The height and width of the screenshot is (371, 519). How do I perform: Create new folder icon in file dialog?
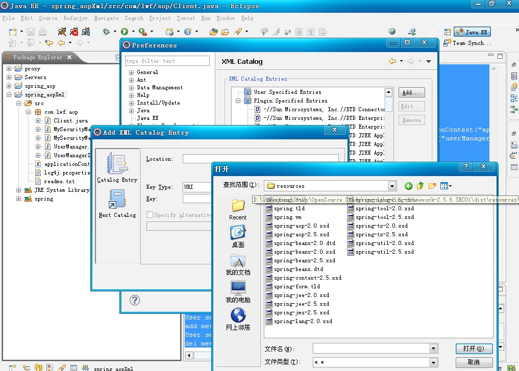(432, 186)
